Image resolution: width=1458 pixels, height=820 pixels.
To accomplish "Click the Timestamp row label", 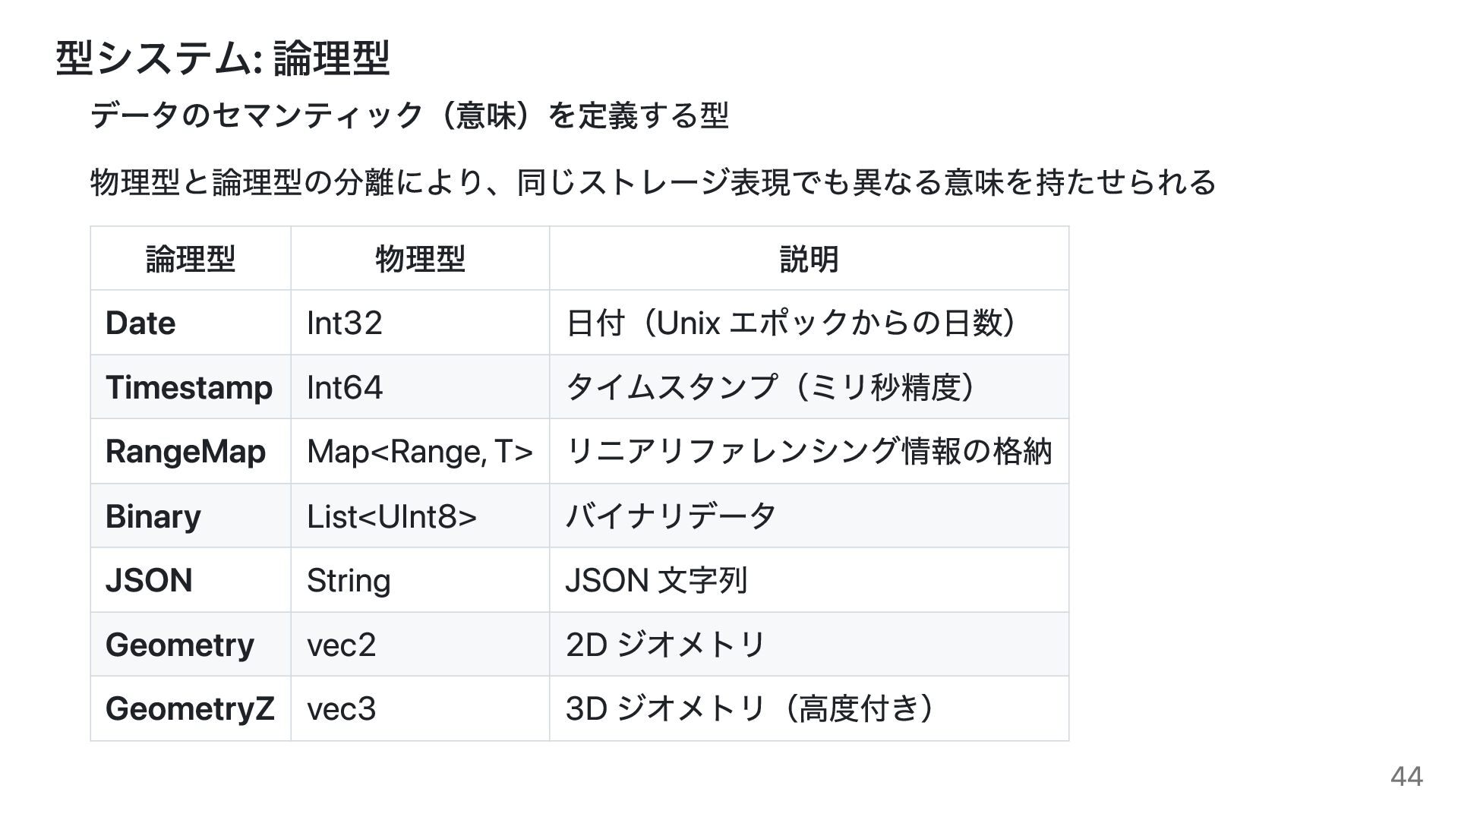I will click(189, 388).
